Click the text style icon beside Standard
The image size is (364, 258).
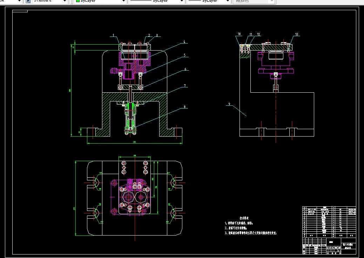click(28, 1)
